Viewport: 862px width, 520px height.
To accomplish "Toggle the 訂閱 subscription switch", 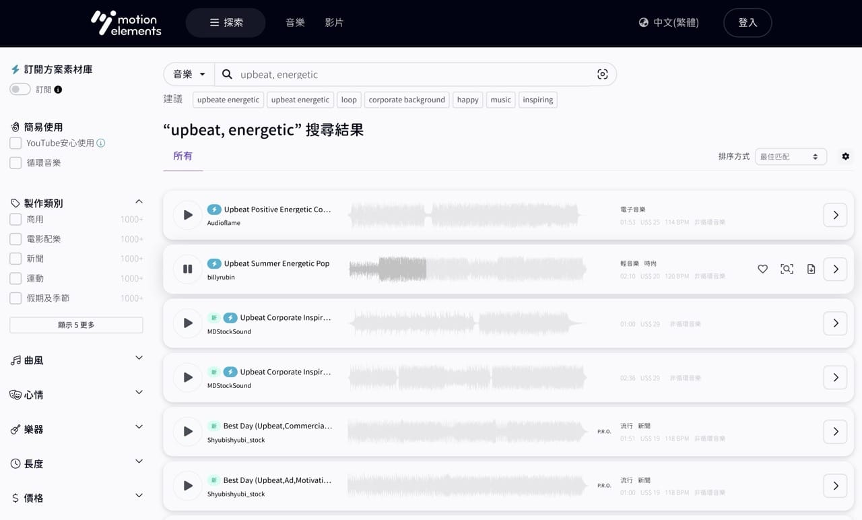I will [x=20, y=89].
